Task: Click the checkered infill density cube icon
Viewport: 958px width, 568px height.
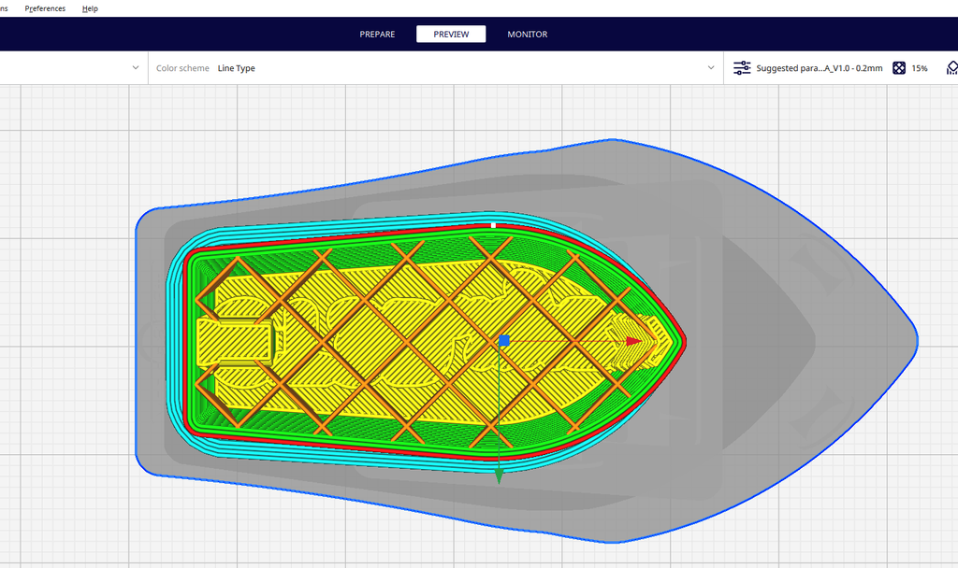Action: pyautogui.click(x=899, y=67)
